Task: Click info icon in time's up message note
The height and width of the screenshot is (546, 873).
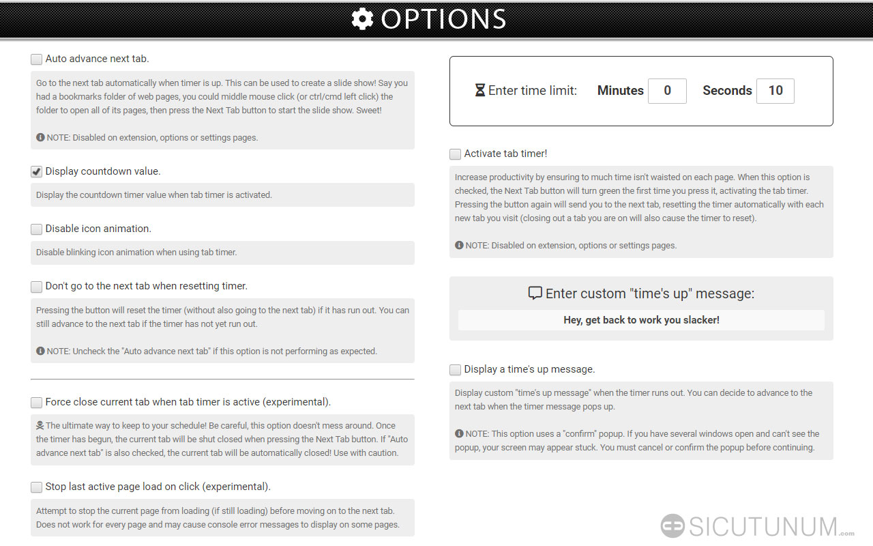Action: [x=459, y=433]
